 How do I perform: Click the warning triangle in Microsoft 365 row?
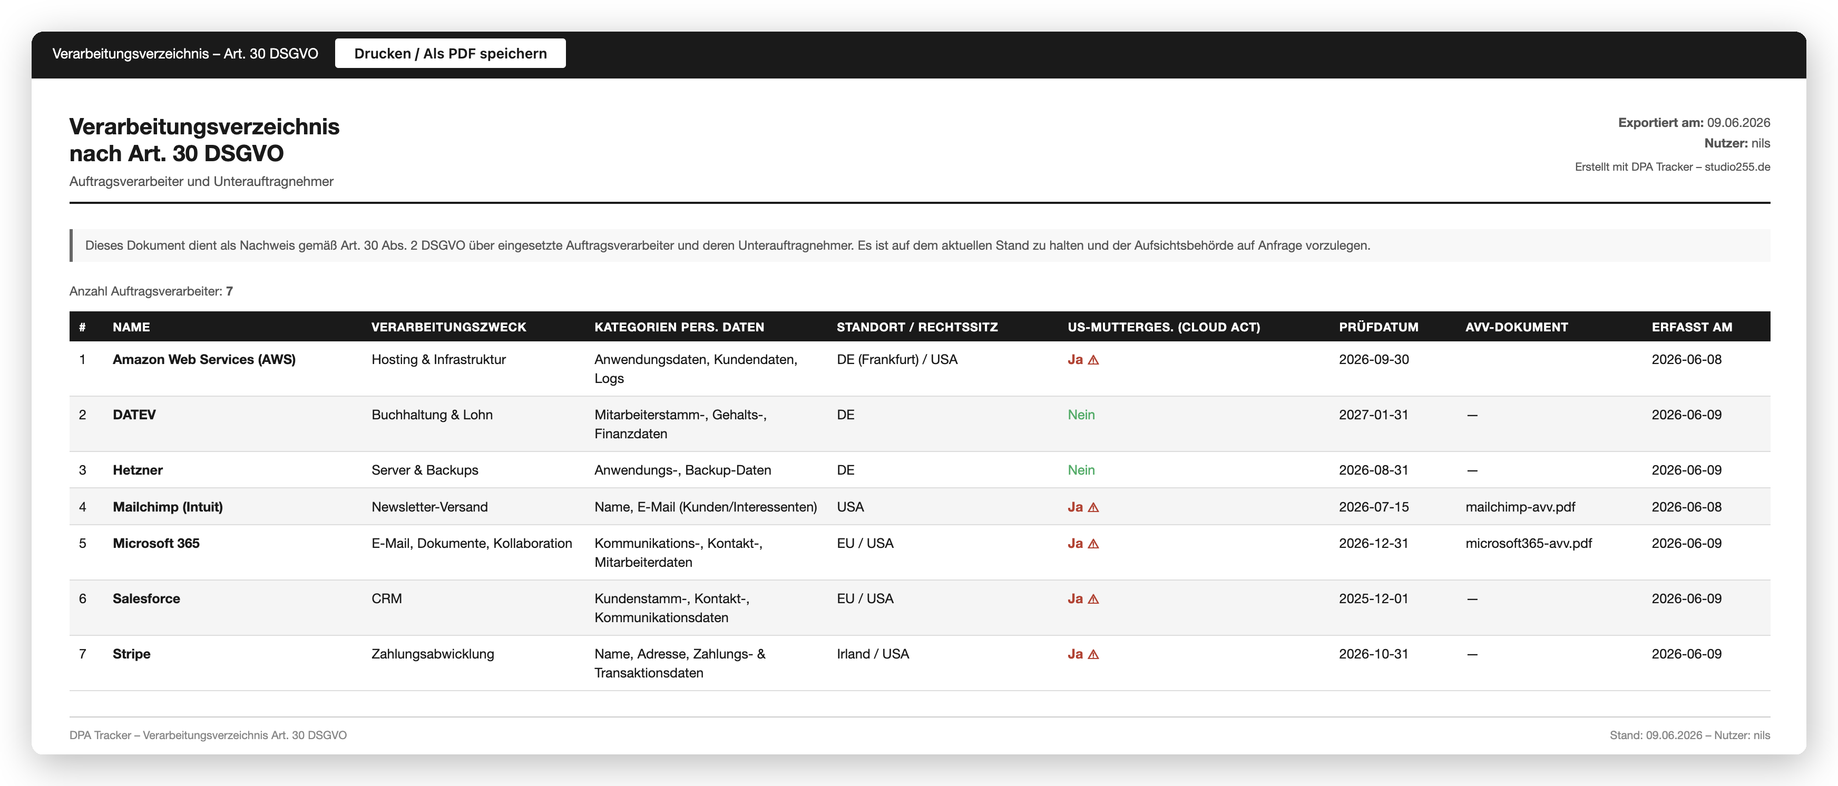point(1093,544)
